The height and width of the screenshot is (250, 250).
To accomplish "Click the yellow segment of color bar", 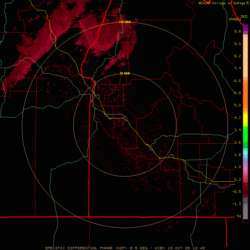I will coord(245,119).
